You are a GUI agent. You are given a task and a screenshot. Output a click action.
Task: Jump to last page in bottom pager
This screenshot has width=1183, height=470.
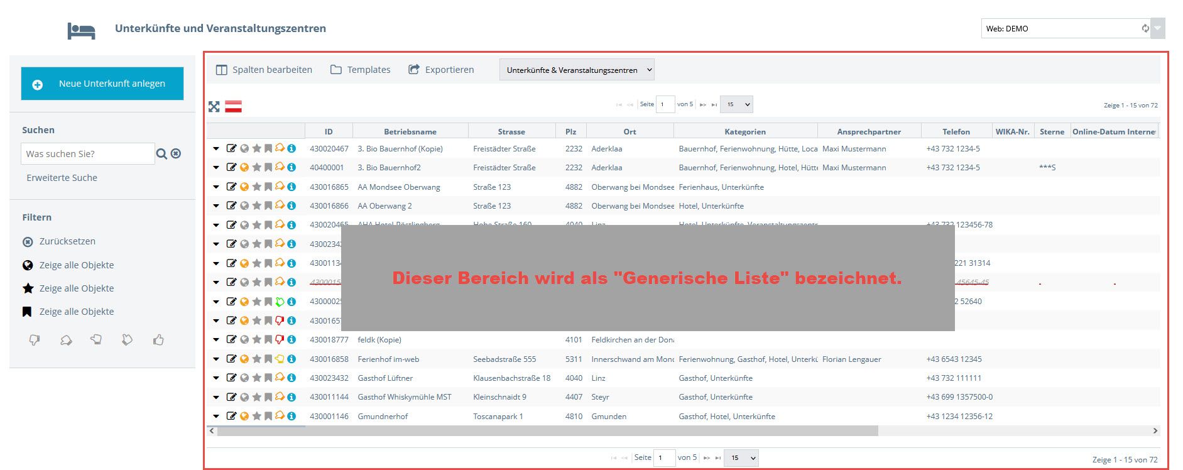(717, 458)
